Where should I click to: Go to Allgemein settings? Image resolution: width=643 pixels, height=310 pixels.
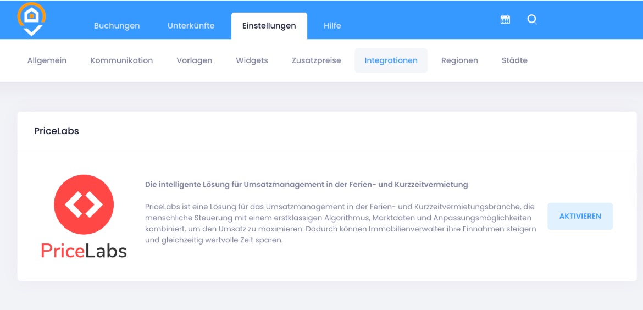(x=47, y=60)
